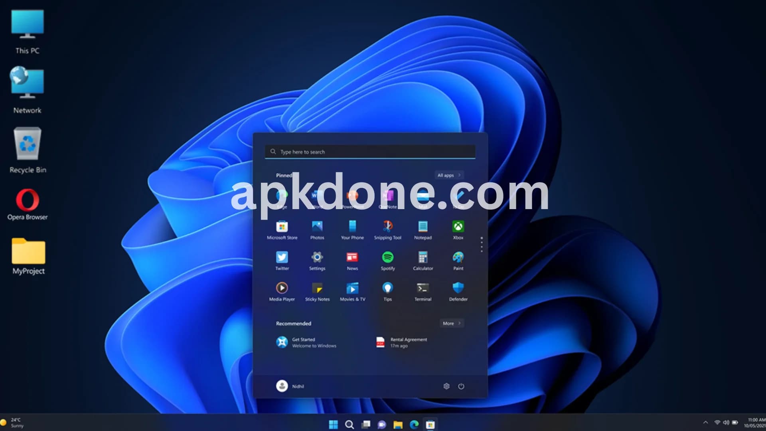Select the Opera Browser desktop shortcut

tap(28, 204)
